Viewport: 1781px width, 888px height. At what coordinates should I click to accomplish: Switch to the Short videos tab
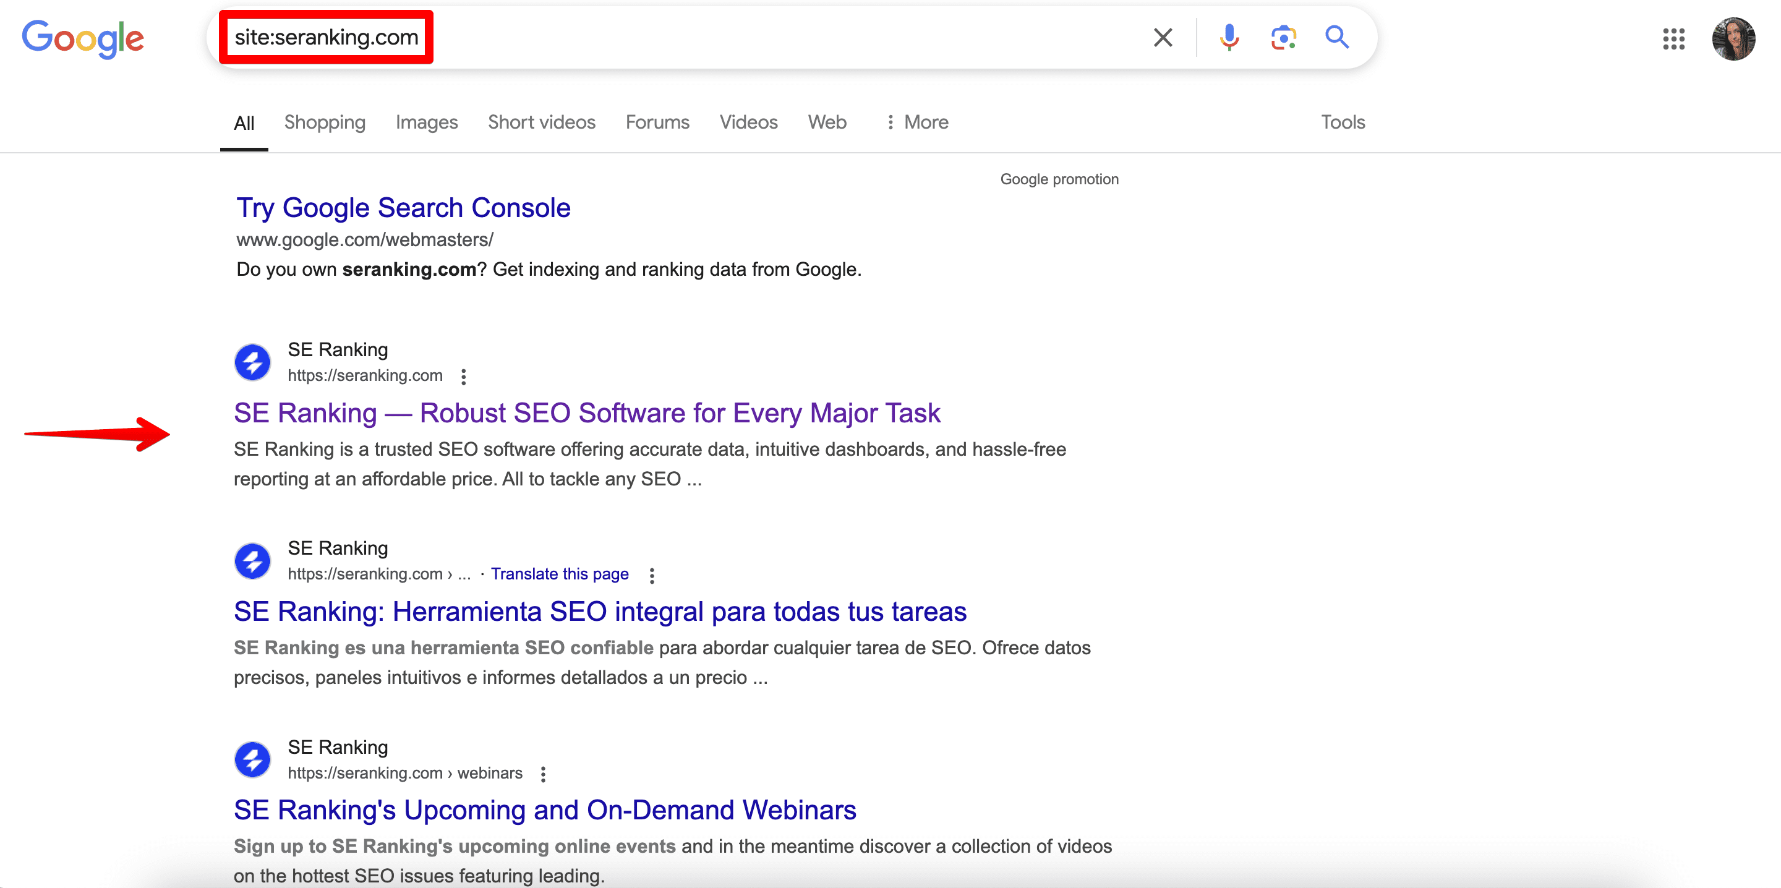(x=541, y=122)
